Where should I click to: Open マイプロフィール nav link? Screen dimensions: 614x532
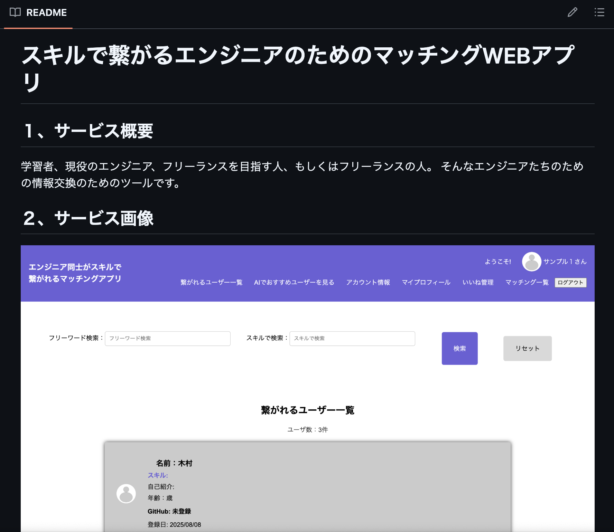[426, 282]
